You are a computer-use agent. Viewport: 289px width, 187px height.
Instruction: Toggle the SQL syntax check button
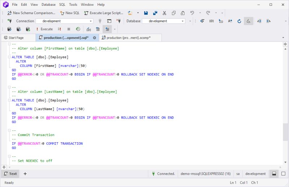pos(249,21)
